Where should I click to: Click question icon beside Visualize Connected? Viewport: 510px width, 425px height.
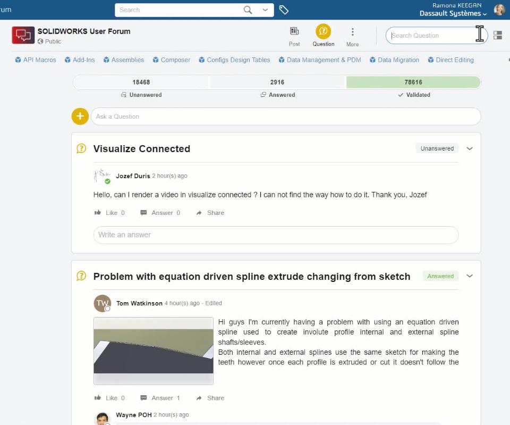click(x=81, y=148)
